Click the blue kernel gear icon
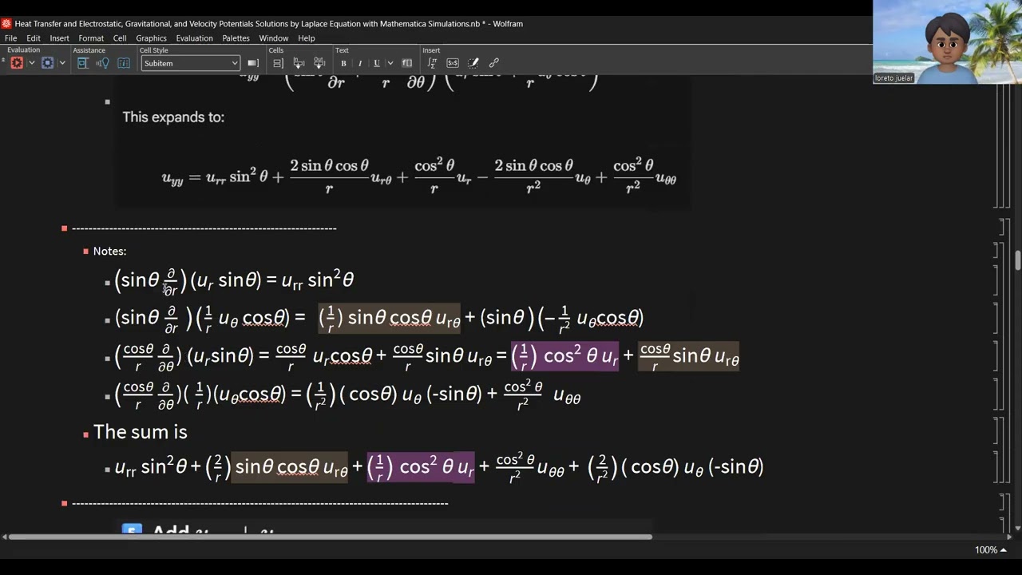The image size is (1022, 575). pyautogui.click(x=47, y=63)
